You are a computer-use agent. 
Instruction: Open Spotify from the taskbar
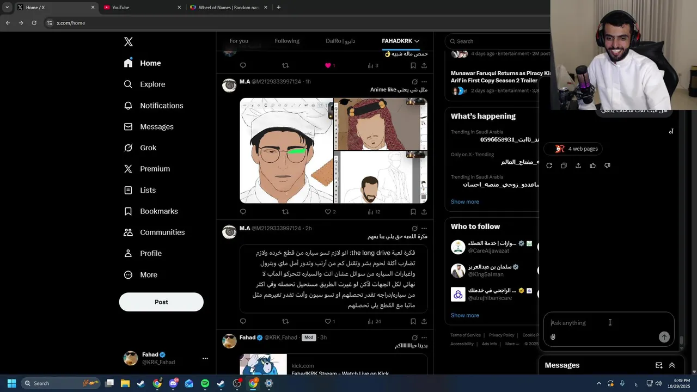point(205,383)
